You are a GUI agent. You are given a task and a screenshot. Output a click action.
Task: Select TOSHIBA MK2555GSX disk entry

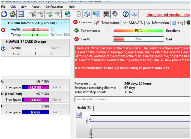pyautogui.click(x=35, y=29)
